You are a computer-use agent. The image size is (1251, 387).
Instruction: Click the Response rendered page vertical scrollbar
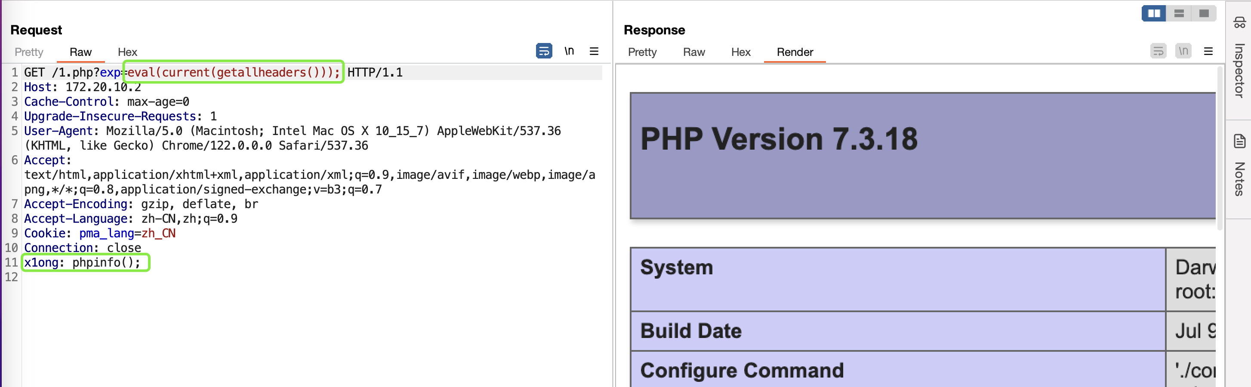1220,148
